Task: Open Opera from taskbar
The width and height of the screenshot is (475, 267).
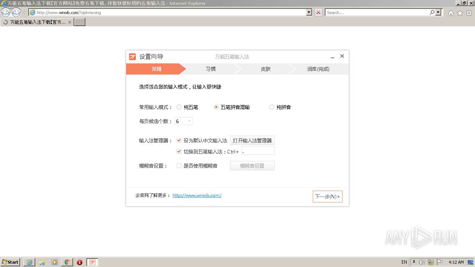Action: (79, 262)
